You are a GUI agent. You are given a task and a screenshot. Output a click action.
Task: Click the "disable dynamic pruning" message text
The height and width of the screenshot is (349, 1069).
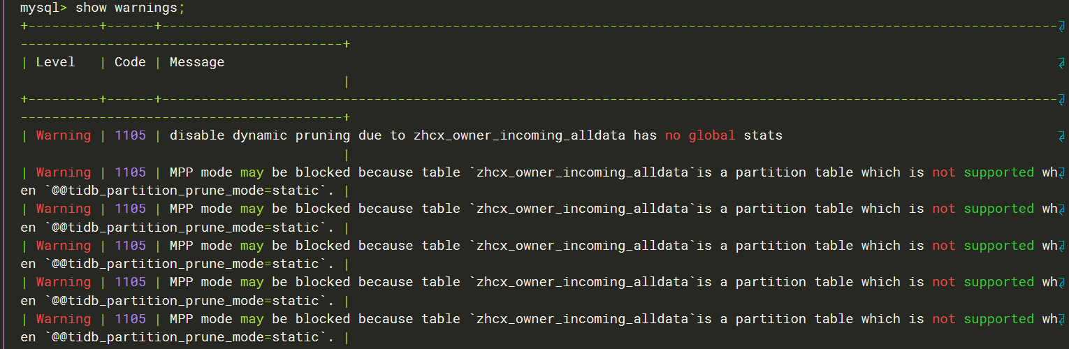click(260, 135)
